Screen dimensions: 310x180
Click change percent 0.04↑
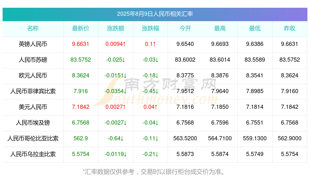(x=150, y=107)
